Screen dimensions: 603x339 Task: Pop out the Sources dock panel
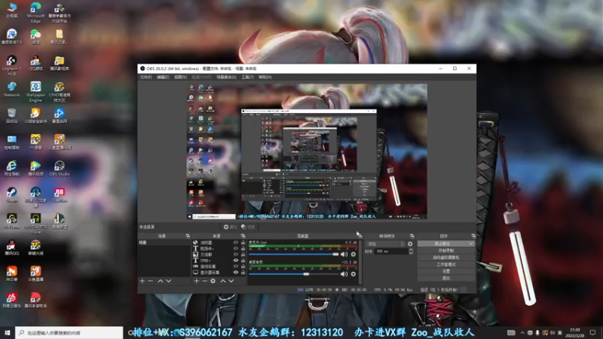tap(243, 236)
